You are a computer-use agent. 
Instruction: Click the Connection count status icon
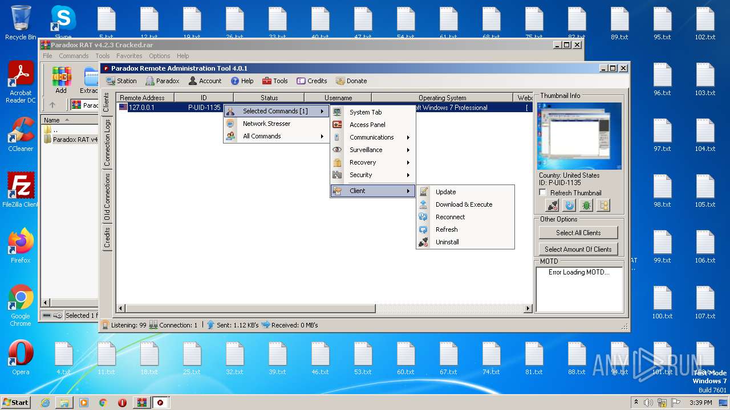tap(153, 325)
